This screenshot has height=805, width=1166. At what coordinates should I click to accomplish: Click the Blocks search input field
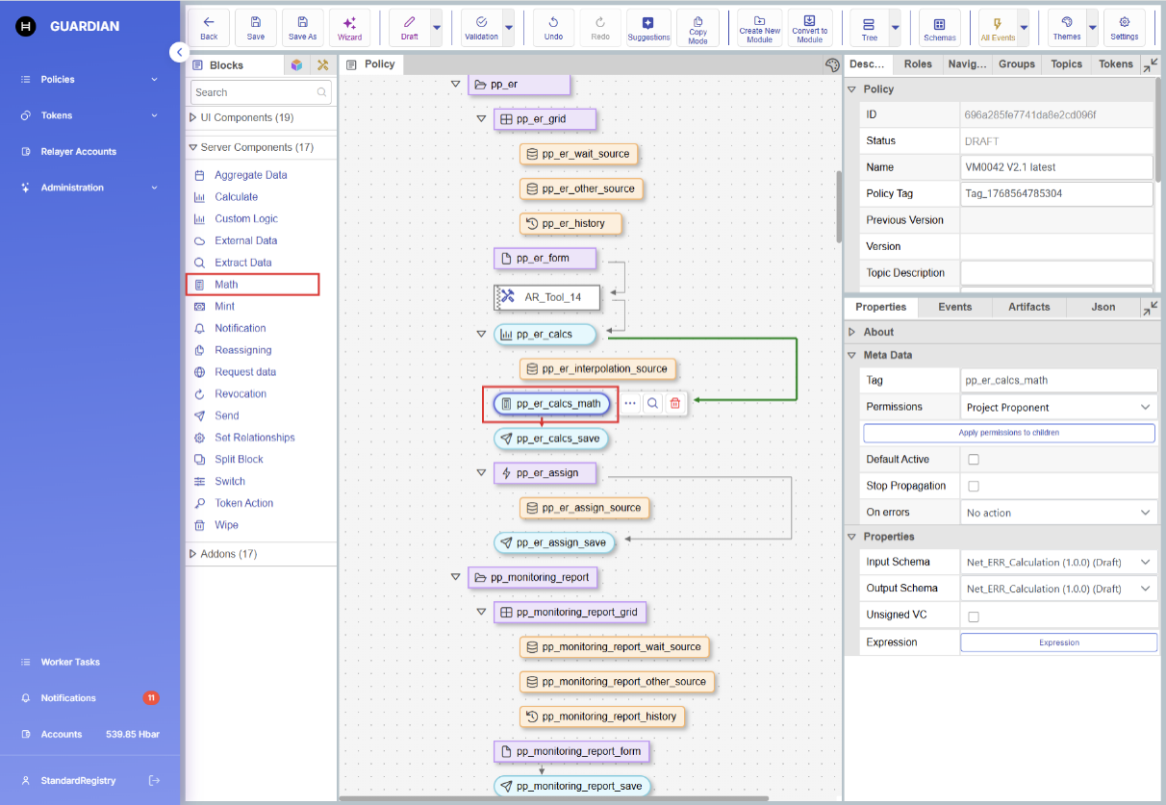[253, 92]
